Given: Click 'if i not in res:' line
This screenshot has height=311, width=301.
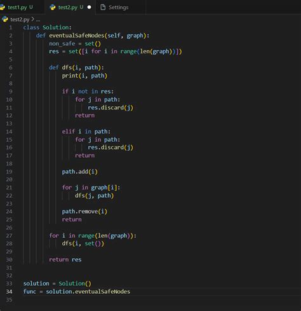Looking at the screenshot, I should (x=88, y=92).
